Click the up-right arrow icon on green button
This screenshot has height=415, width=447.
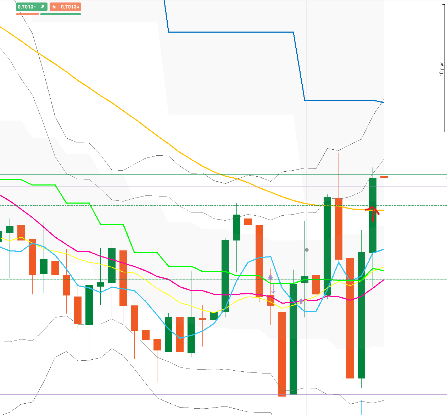[x=43, y=7]
